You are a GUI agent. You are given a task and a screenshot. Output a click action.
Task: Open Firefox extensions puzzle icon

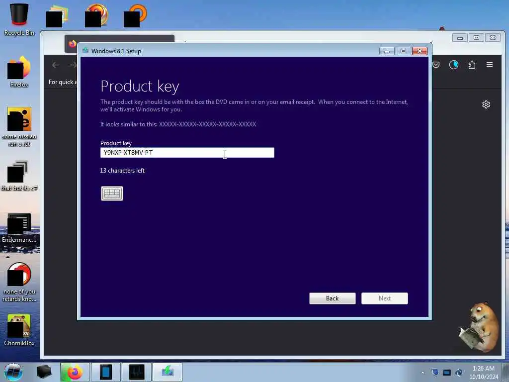(x=472, y=65)
